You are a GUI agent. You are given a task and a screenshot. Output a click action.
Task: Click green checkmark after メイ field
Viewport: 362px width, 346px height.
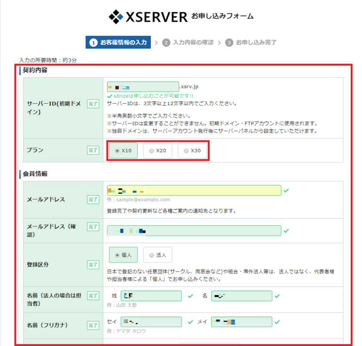pyautogui.click(x=277, y=322)
